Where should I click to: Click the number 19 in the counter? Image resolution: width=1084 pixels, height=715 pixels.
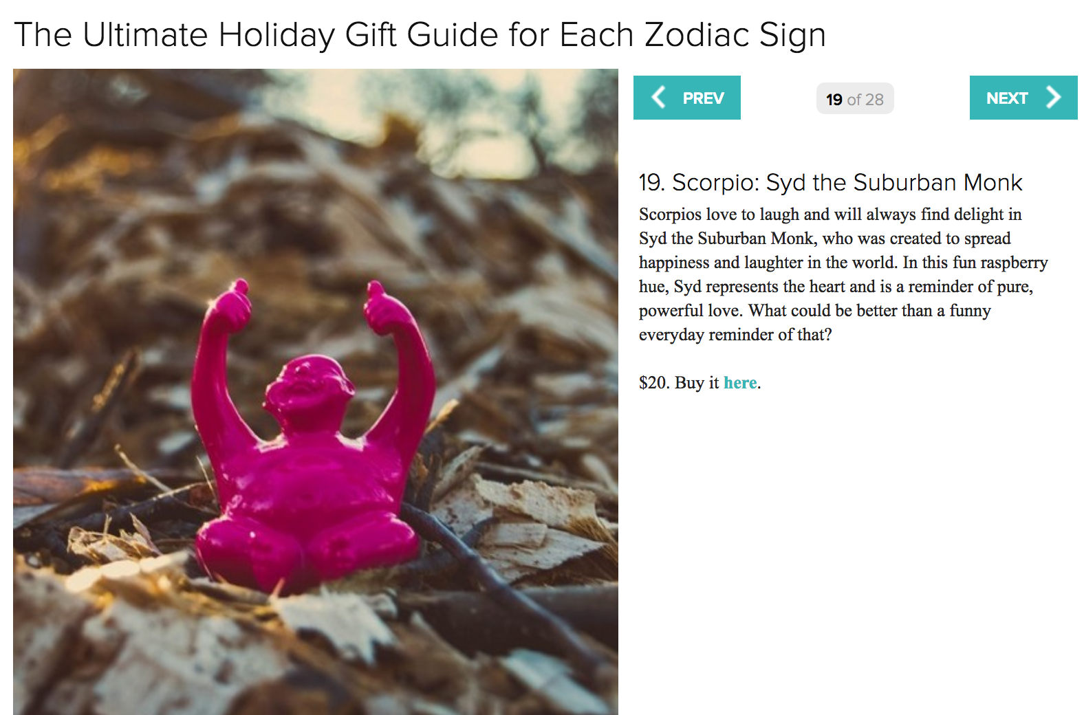click(834, 100)
